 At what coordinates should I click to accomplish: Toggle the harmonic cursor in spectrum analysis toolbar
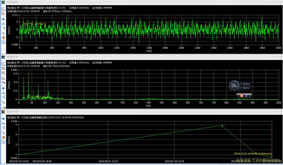(3, 68)
